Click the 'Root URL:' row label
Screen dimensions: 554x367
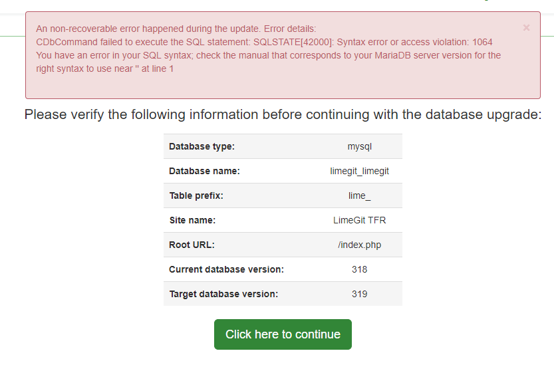pos(192,245)
